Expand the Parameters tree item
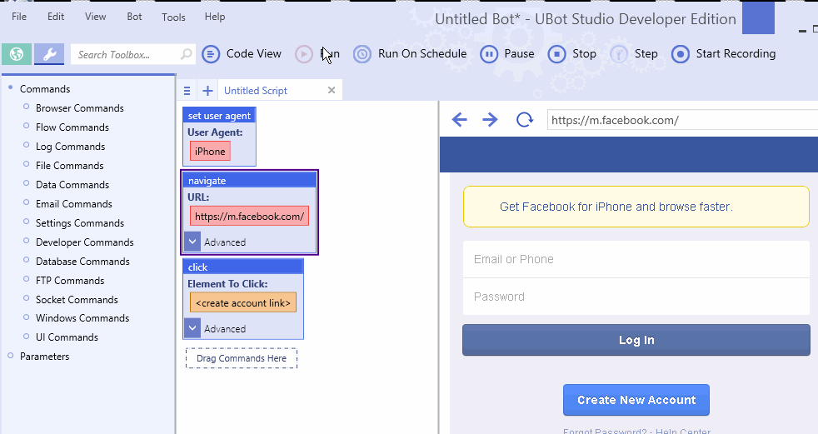The image size is (818, 434). pyautogui.click(x=11, y=356)
